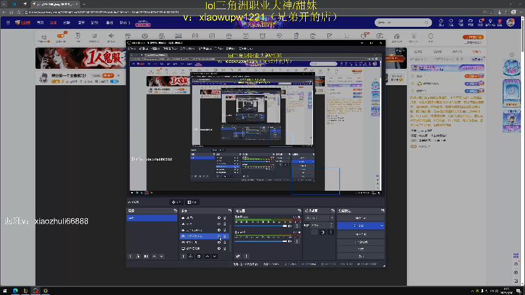Move selected source up in Sources toolbar

pos(207,256)
